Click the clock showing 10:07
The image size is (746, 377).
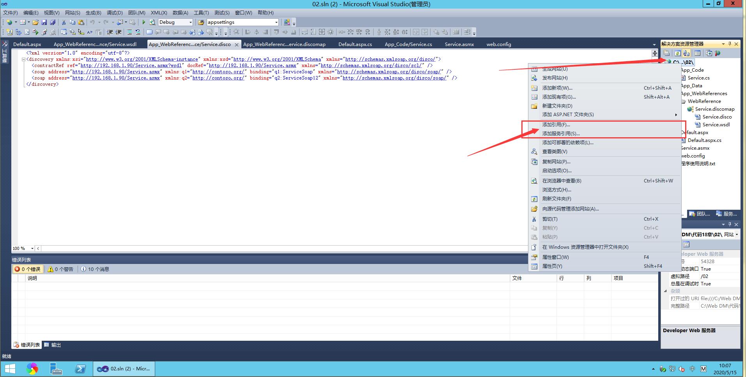coord(725,366)
